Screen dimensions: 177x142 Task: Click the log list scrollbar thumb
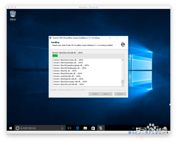pos(122,82)
